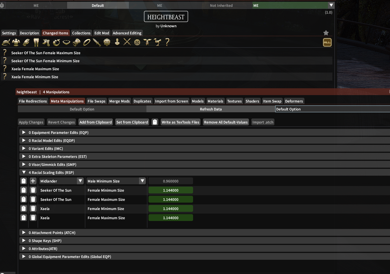Image resolution: width=390 pixels, height=274 pixels.
Task: Open the Male Minimum Size dropdown
Action: 116,181
